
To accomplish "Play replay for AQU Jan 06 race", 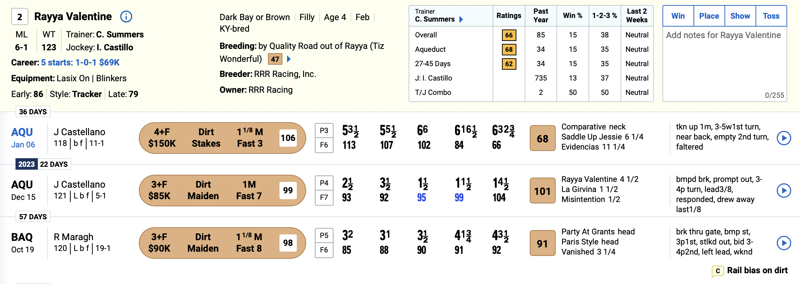I will pyautogui.click(x=784, y=138).
